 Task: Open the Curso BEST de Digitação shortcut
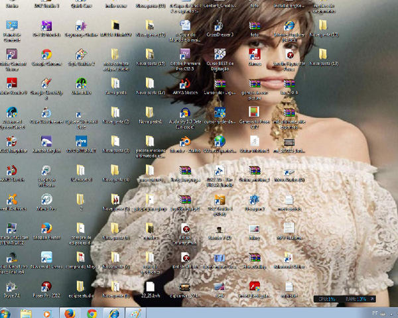[x=220, y=60]
